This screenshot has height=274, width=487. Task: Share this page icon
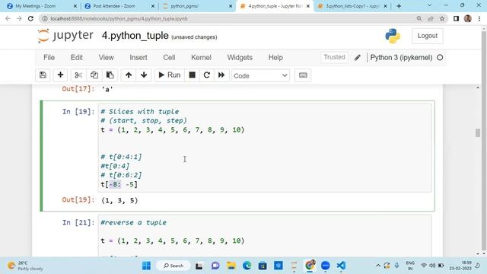[x=431, y=18]
